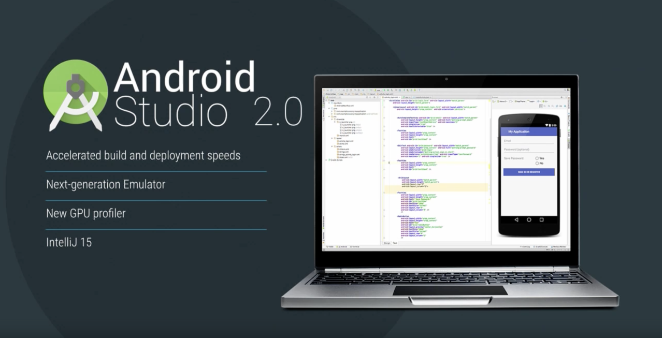This screenshot has width=662, height=338.
Task: Collapse the res folder in project tree
Action: click(x=328, y=117)
